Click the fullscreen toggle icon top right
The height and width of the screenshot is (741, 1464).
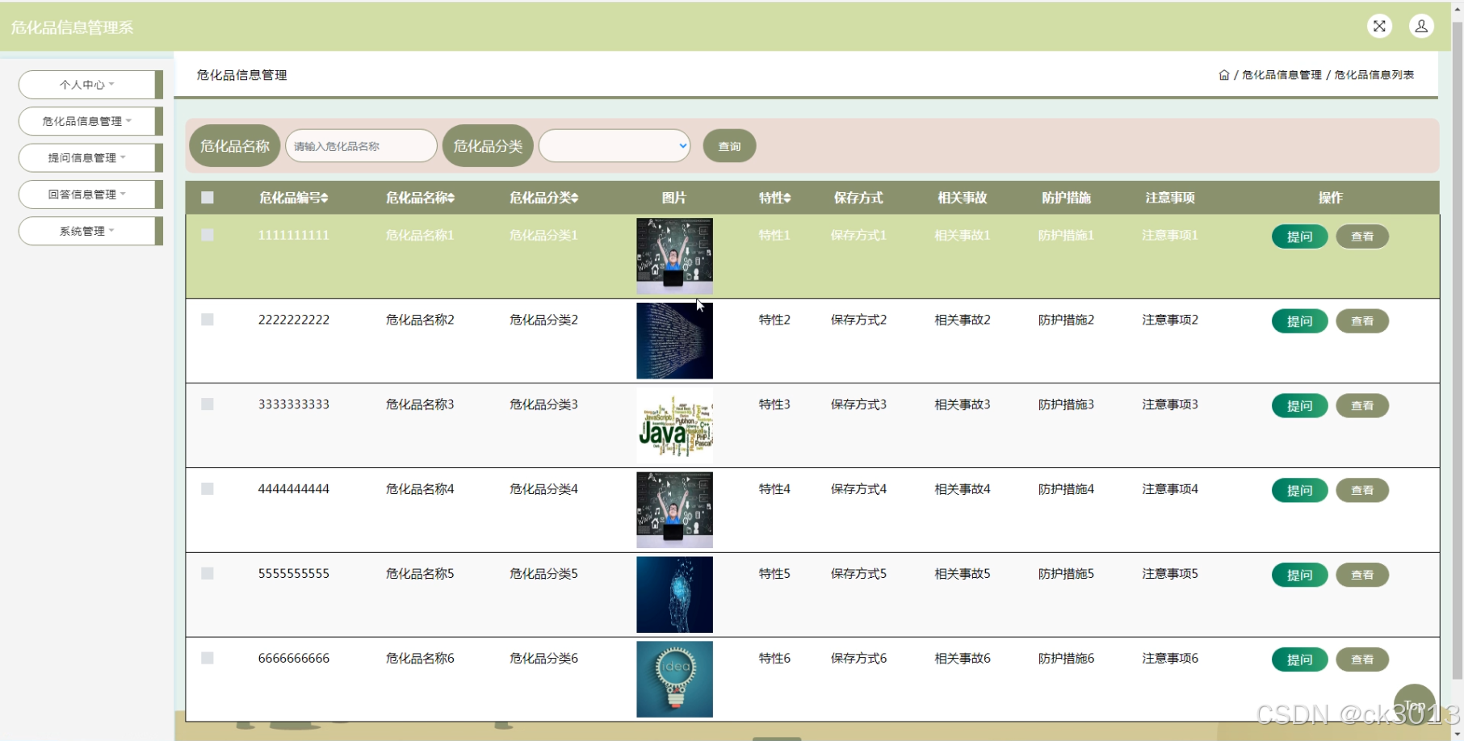click(x=1379, y=26)
